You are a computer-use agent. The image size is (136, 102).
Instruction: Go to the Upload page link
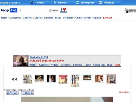pyautogui.click(x=97, y=18)
